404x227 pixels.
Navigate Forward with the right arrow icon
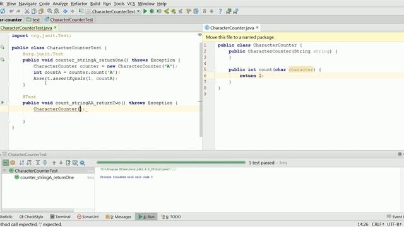point(73,11)
